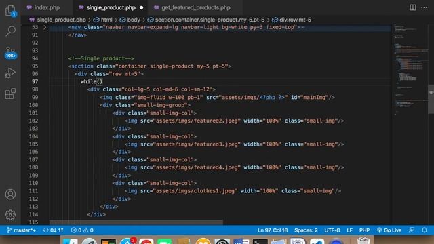Click the <!--Single product--> comment
Viewport: 434px width, 244px height.
101,58
